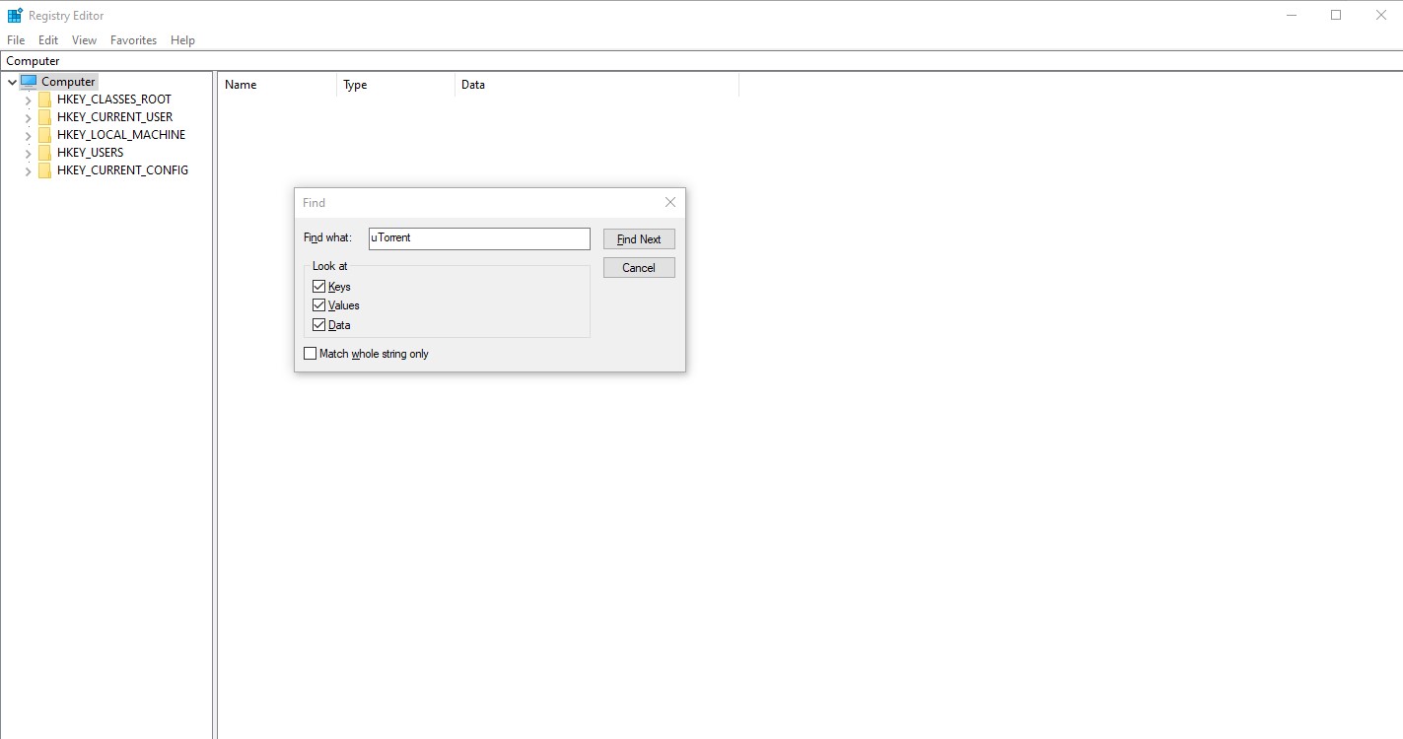Open the Favorites menu
The width and height of the screenshot is (1403, 739).
pos(133,40)
